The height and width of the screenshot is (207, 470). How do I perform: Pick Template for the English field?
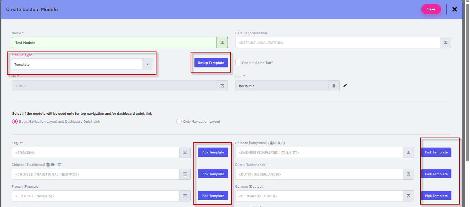pos(213,152)
